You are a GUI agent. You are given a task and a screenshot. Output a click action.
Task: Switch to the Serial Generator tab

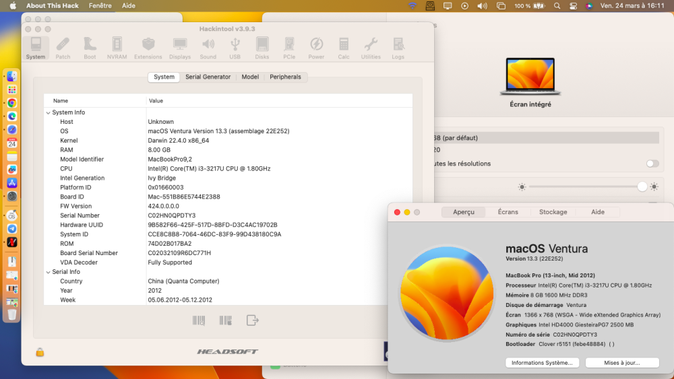[208, 77]
